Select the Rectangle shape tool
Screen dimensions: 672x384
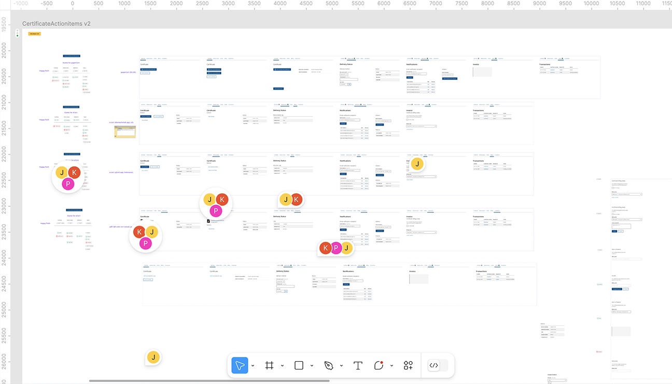pyautogui.click(x=299, y=365)
